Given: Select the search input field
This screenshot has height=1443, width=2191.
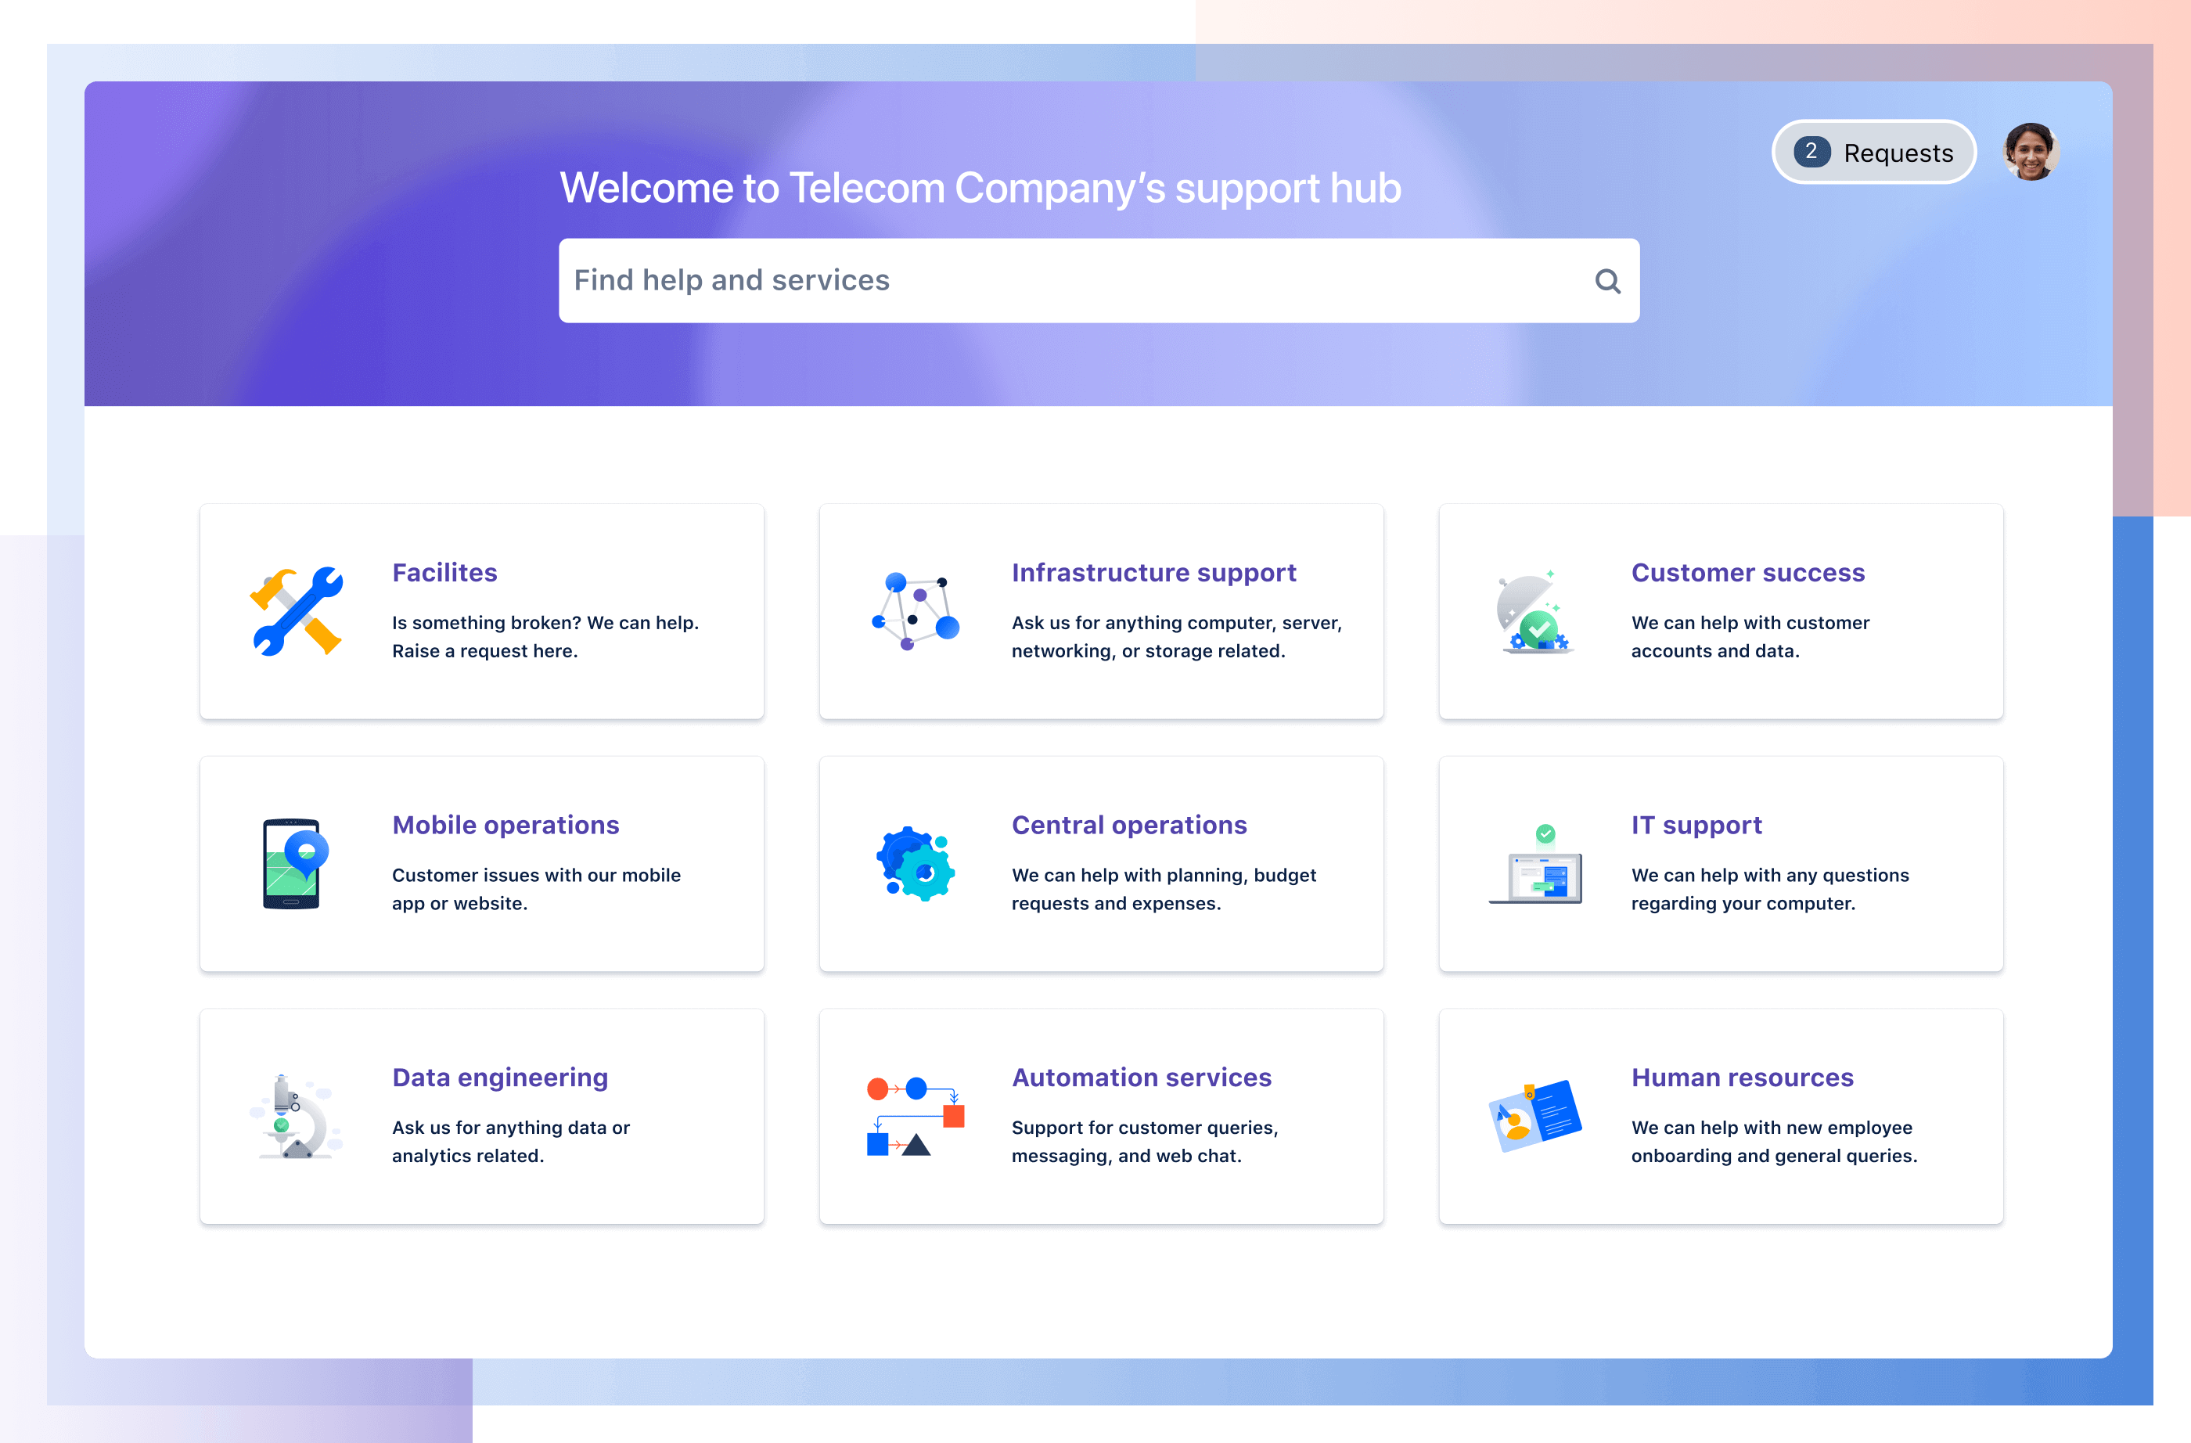Looking at the screenshot, I should point(1099,279).
